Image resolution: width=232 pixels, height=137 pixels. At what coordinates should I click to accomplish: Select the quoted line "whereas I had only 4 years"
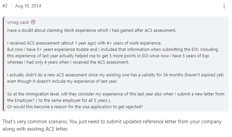coord(68,62)
